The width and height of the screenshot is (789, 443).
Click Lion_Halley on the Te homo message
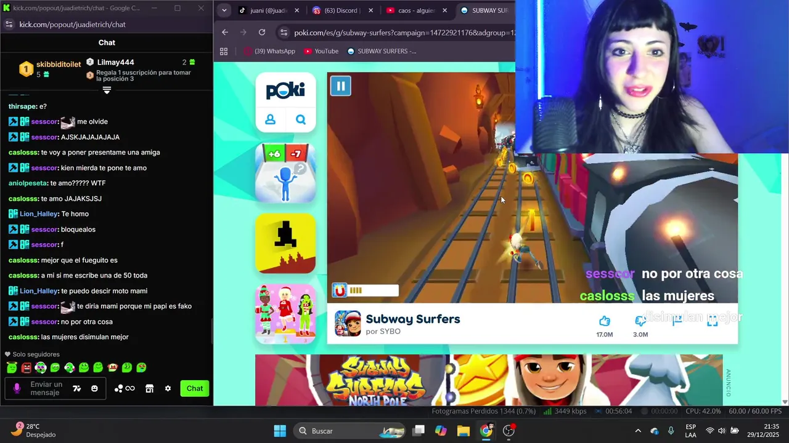point(38,214)
